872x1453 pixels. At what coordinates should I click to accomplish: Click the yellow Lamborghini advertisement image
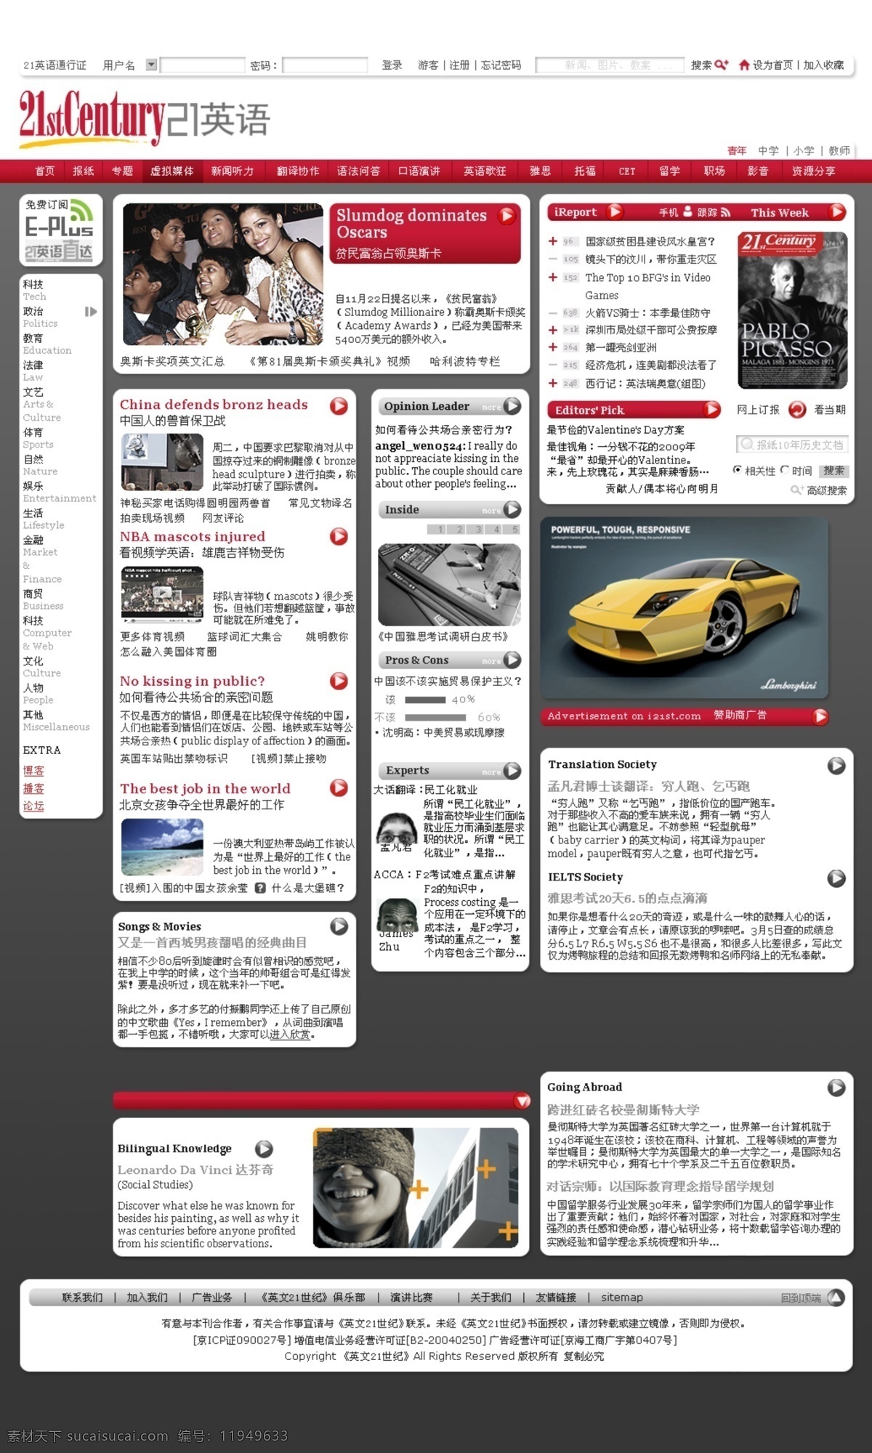[x=685, y=608]
